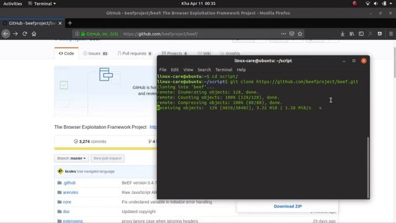Open the extensions folder
Viewport: 396px width, 223px height.
(73, 221)
